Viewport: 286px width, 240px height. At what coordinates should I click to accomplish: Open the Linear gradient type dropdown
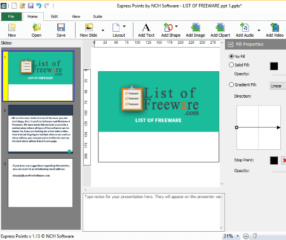pyautogui.click(x=278, y=86)
